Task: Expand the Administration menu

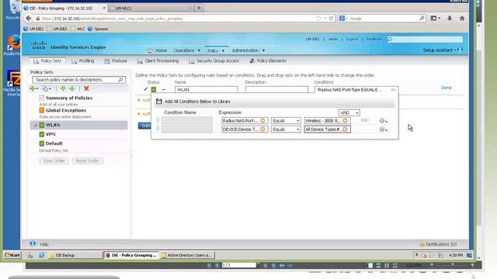Action: pyautogui.click(x=248, y=50)
